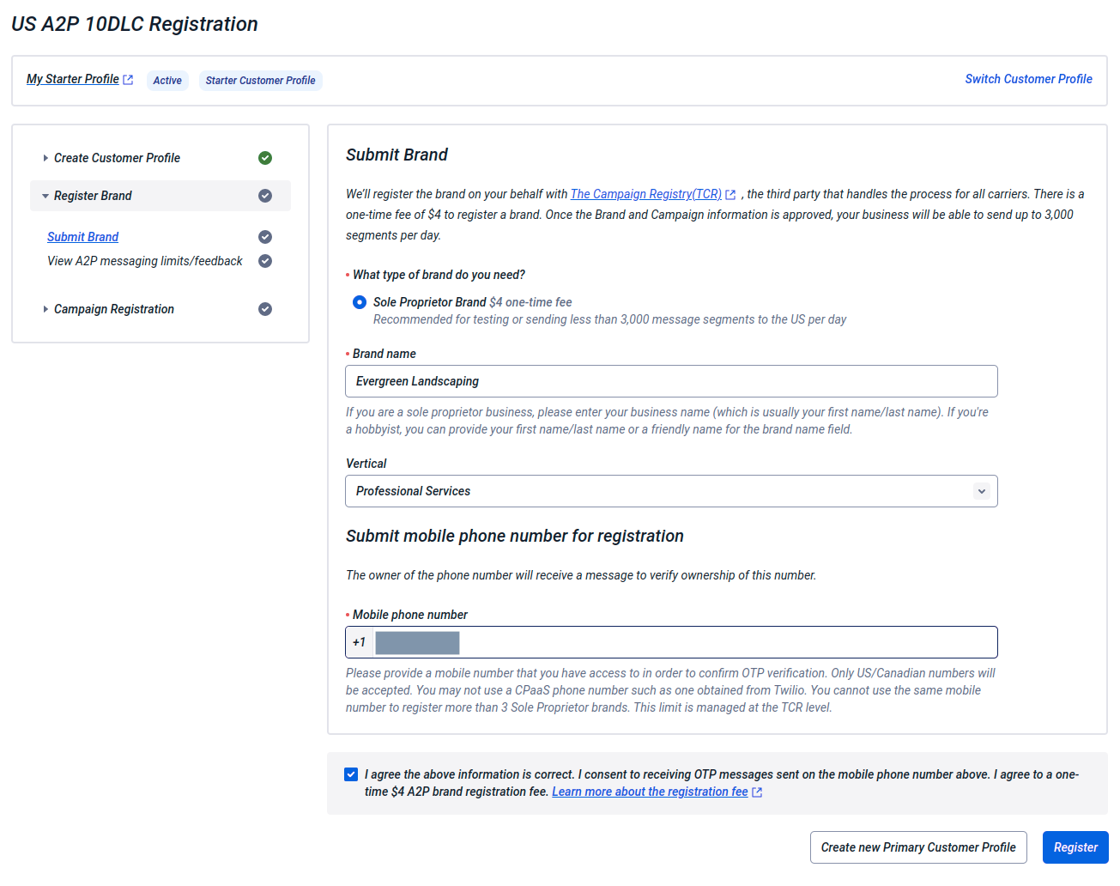Click status check icon on Submit Brand row
The width and height of the screenshot is (1120, 886).
pos(265,237)
